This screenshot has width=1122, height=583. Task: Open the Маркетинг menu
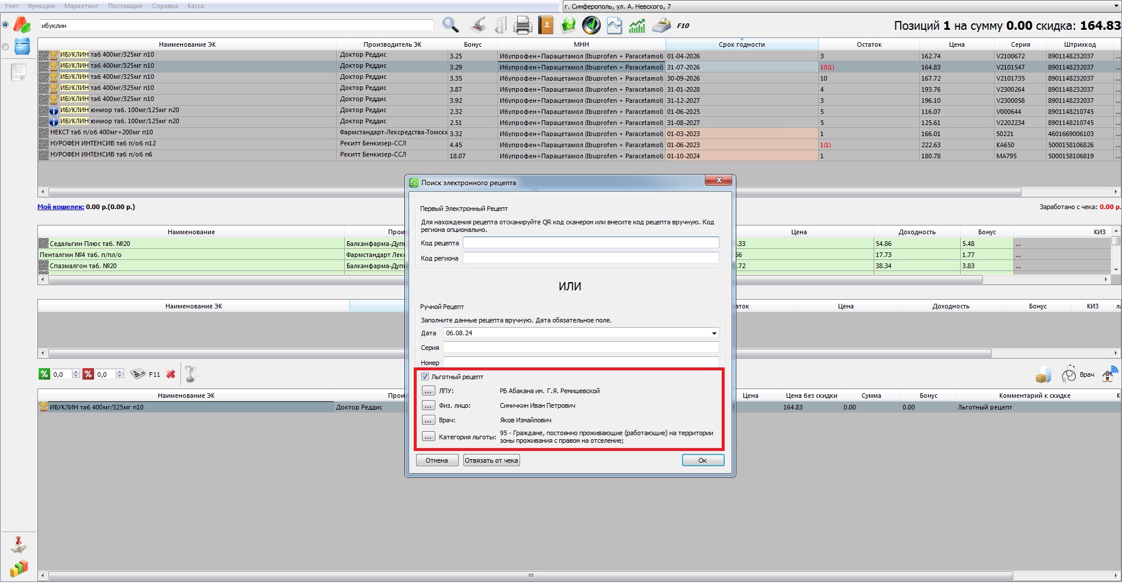(81, 6)
